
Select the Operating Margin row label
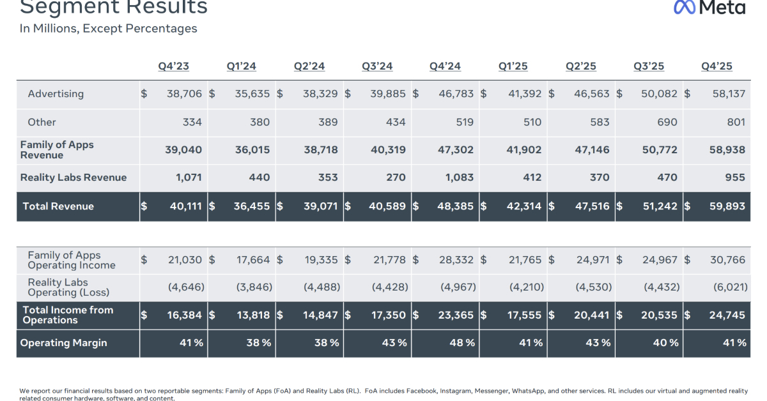pyautogui.click(x=63, y=343)
